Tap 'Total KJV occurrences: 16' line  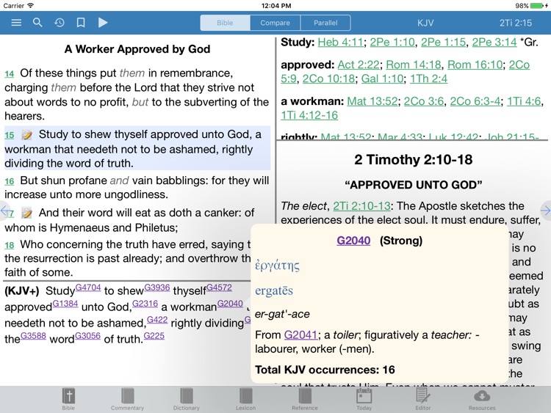[325, 370]
